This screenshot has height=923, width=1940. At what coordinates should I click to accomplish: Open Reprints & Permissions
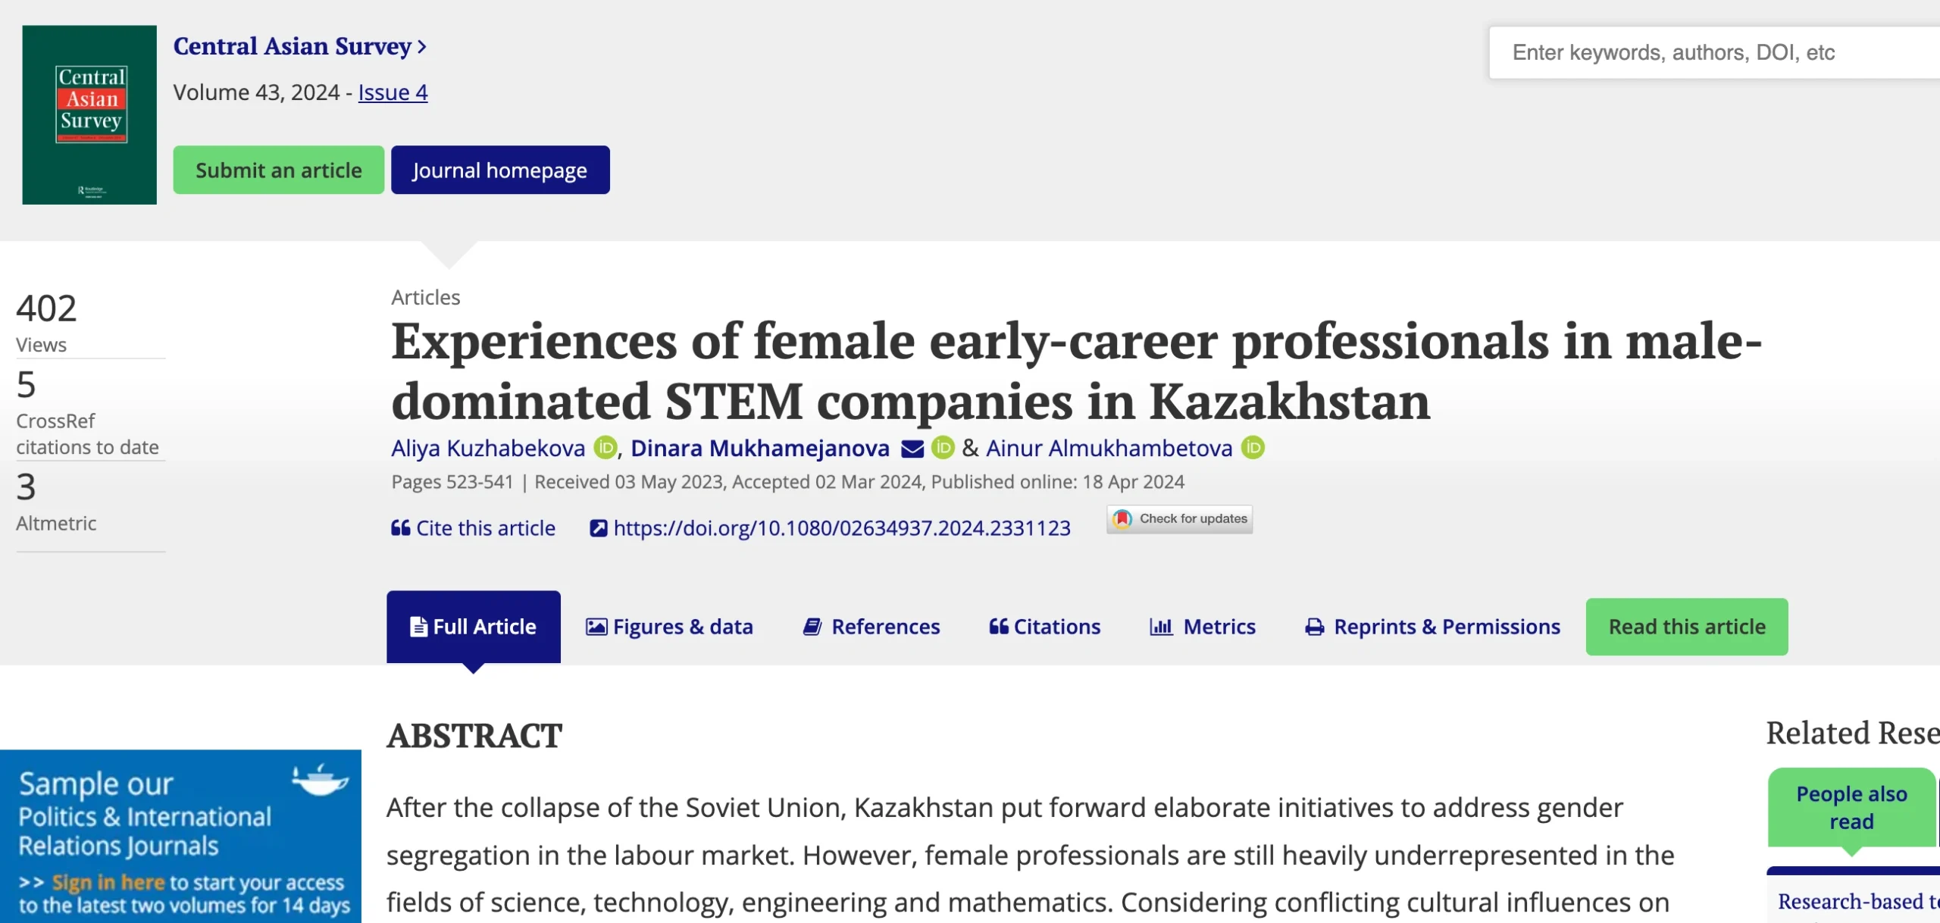(x=1432, y=627)
